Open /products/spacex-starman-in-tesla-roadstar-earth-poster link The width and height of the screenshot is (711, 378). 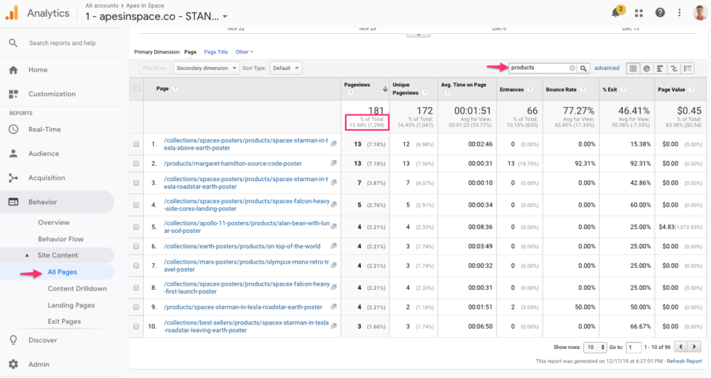(243, 307)
